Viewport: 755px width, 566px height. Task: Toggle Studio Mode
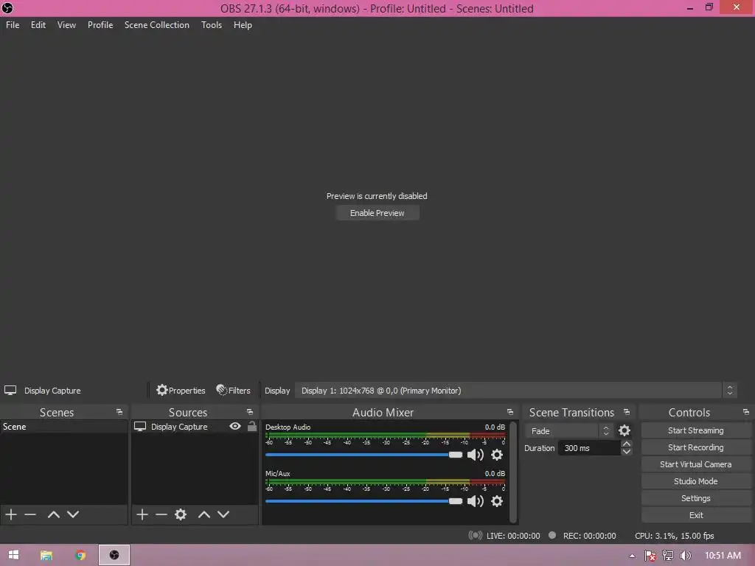(696, 481)
